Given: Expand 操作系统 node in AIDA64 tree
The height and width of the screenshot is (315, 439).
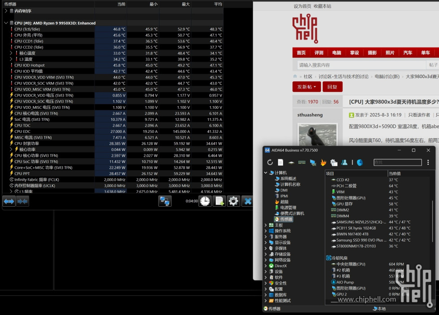Looking at the screenshot, I should (x=266, y=231).
